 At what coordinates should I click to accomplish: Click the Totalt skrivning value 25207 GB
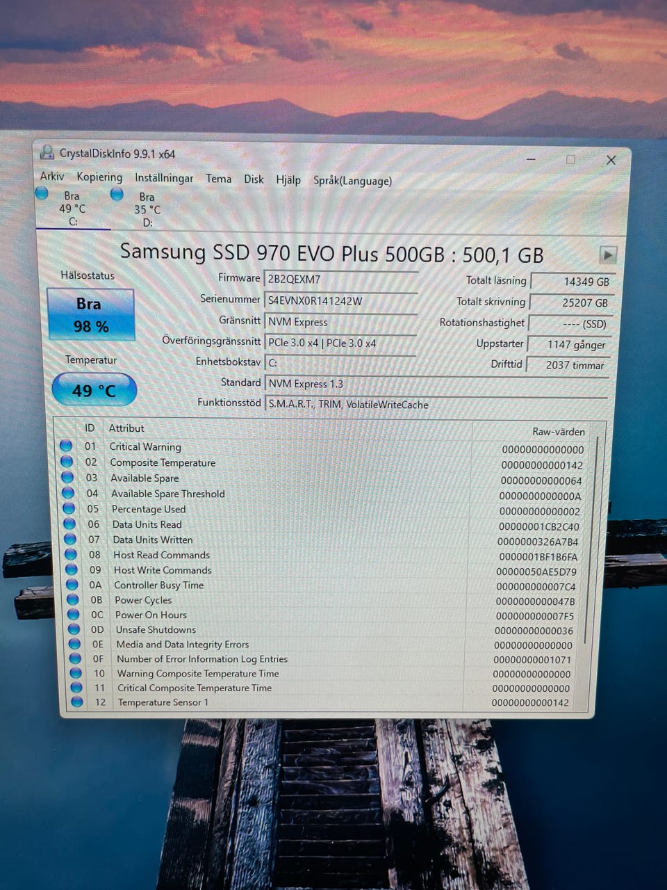click(571, 302)
